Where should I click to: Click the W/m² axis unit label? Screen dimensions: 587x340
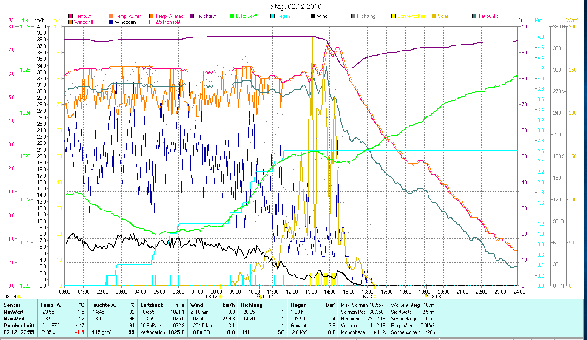[x=572, y=20]
